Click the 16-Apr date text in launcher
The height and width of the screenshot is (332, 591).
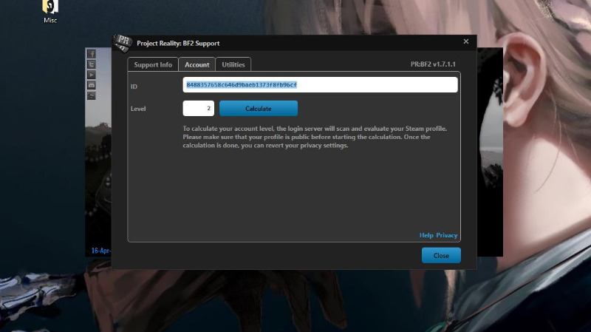tap(101, 251)
